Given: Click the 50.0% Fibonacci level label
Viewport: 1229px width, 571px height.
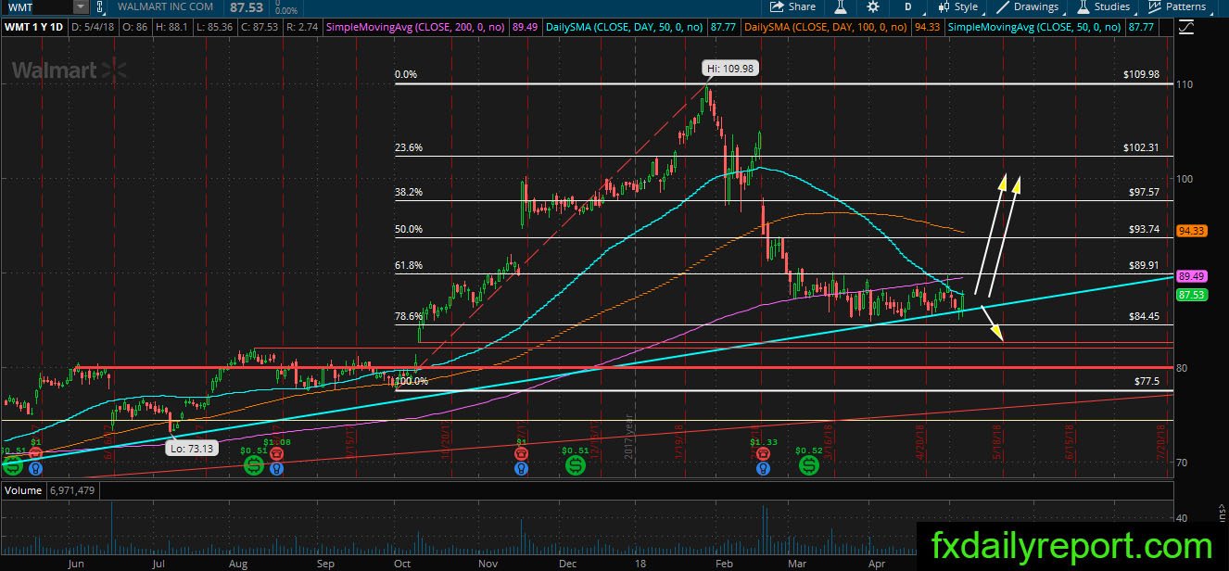Looking at the screenshot, I should tap(409, 229).
